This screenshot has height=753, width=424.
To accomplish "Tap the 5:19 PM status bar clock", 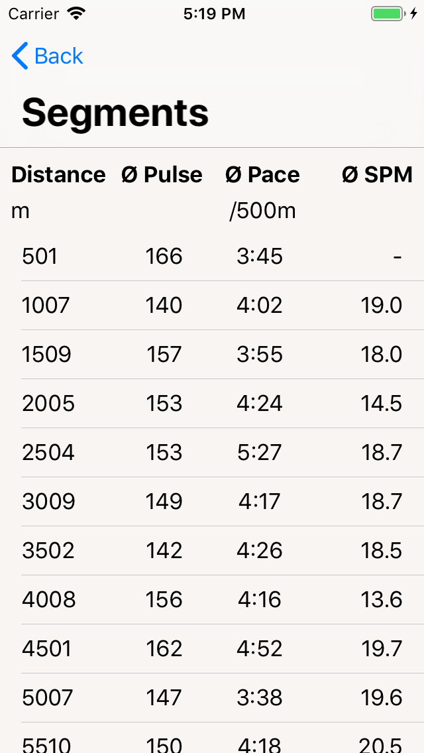I will [214, 13].
